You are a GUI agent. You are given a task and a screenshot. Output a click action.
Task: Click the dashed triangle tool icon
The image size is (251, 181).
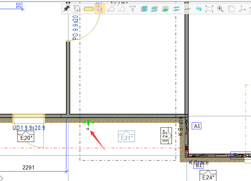pyautogui.click(x=121, y=9)
